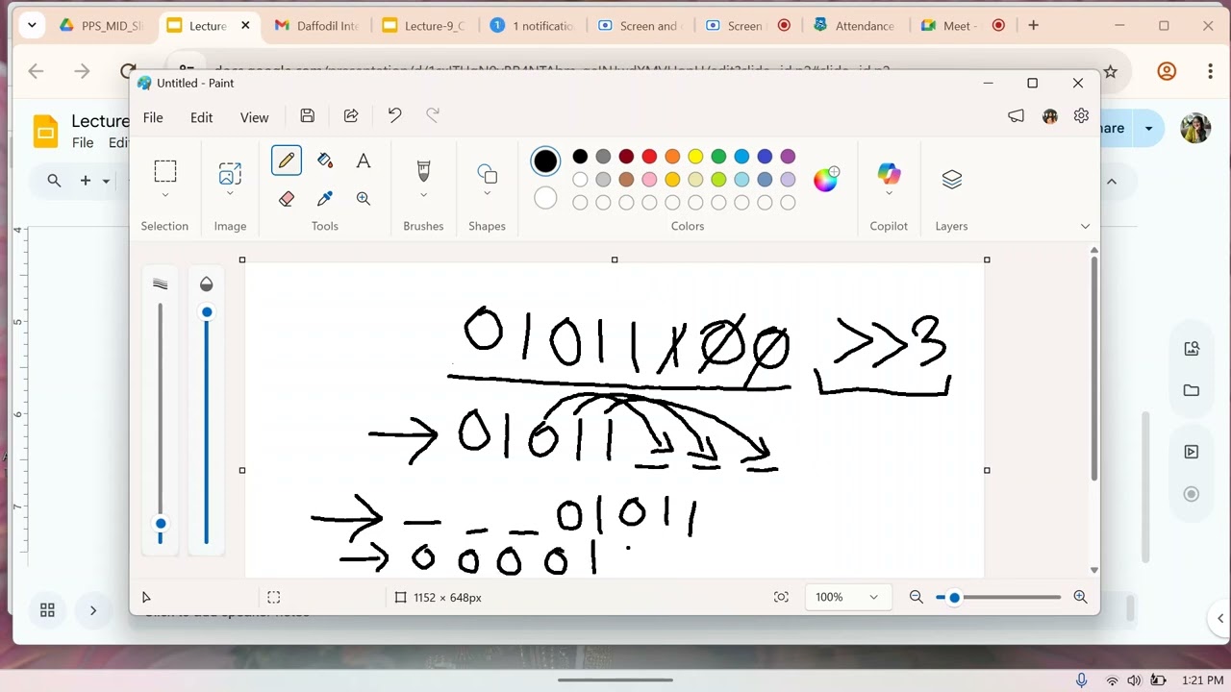The height and width of the screenshot is (692, 1231).
Task: Click the Redo arrow
Action: pos(433,115)
